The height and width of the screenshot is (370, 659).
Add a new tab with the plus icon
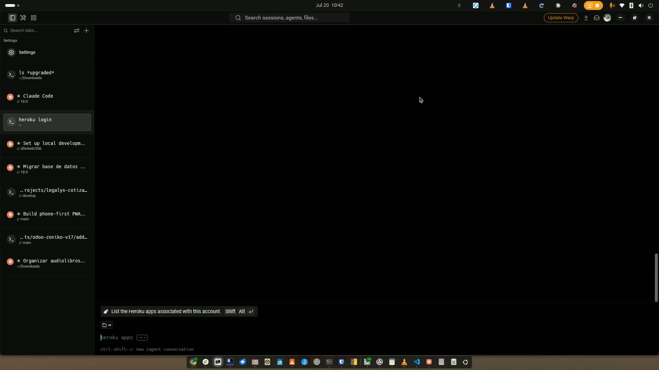pyautogui.click(x=86, y=30)
